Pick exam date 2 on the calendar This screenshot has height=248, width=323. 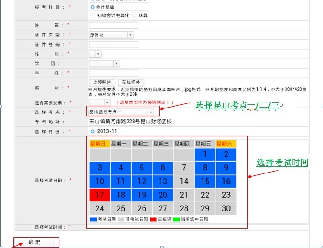tap(226, 154)
